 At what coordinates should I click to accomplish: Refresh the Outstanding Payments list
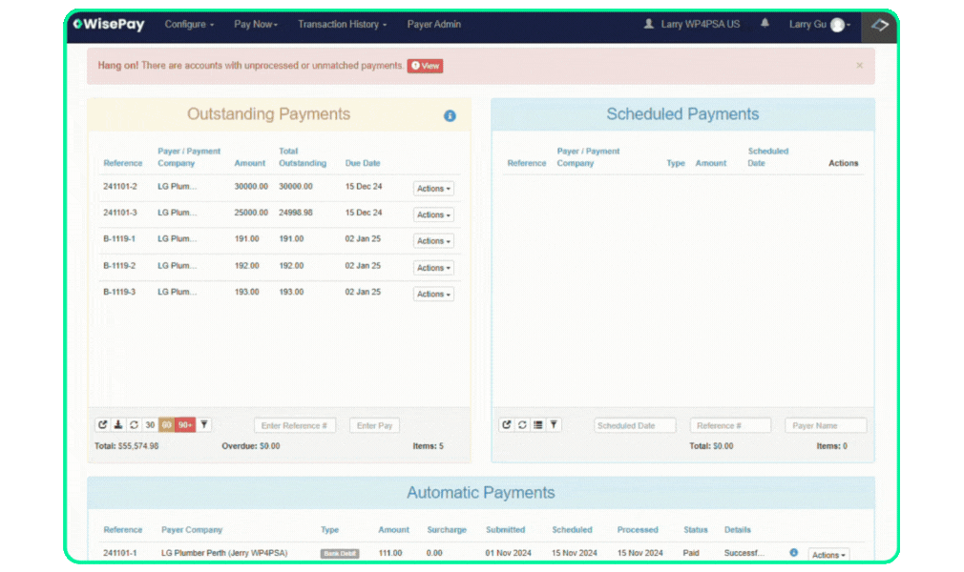coord(133,424)
